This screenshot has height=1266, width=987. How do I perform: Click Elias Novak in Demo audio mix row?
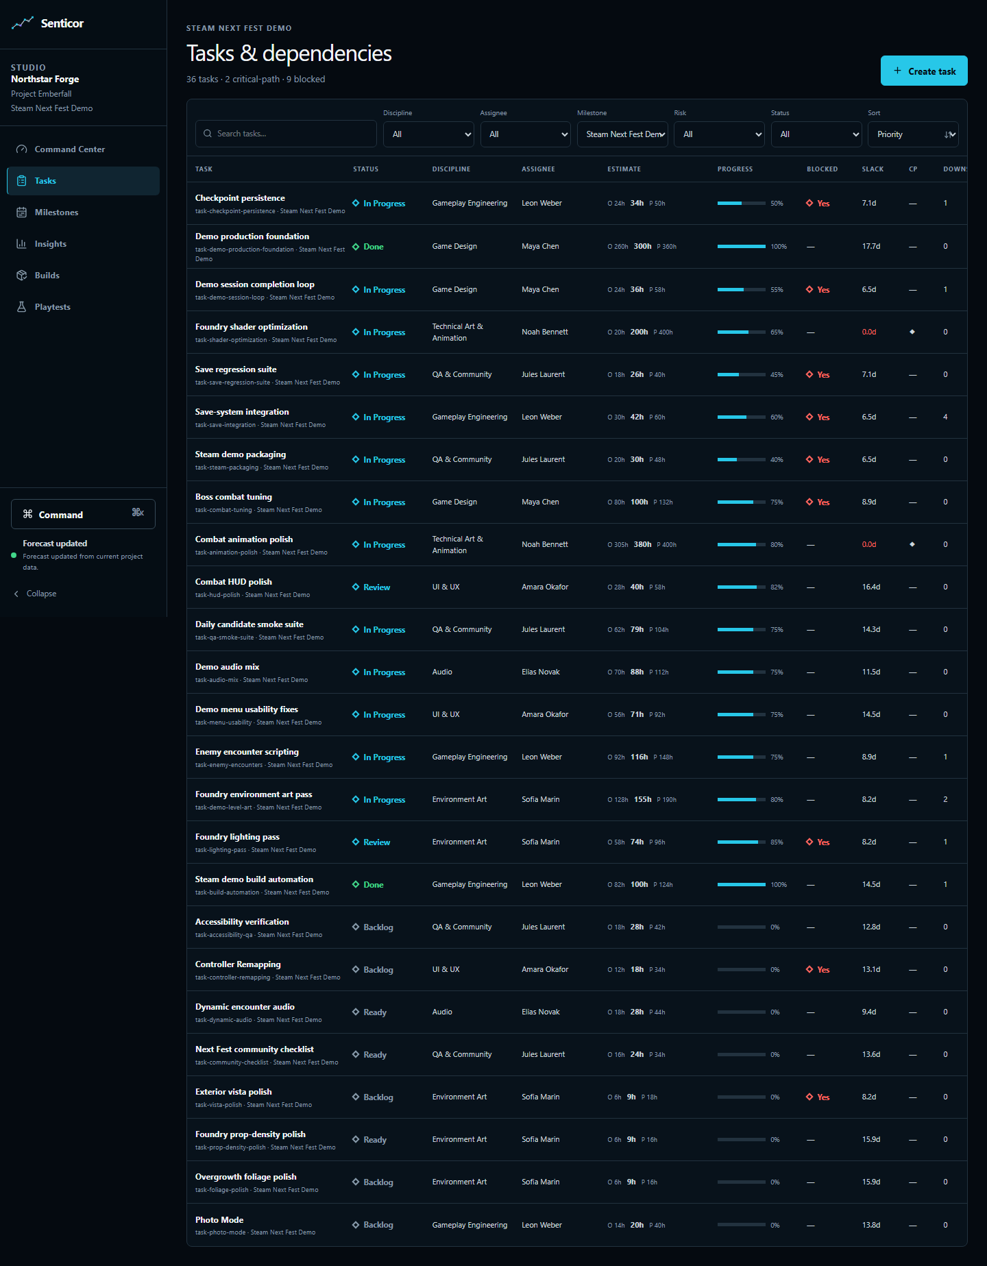(541, 672)
